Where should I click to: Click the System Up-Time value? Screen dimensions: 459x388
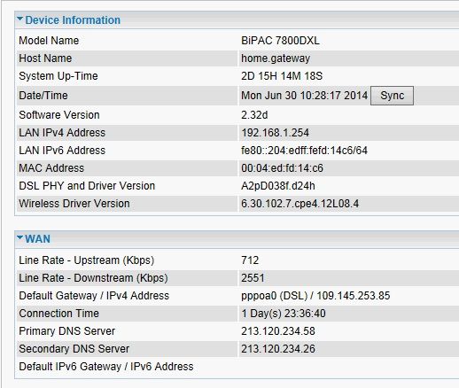tap(282, 76)
